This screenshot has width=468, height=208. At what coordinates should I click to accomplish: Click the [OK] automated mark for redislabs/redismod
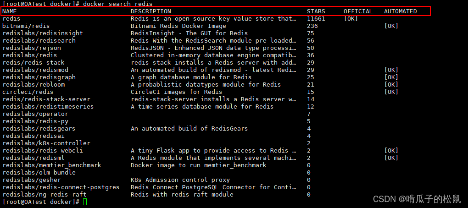coord(391,70)
